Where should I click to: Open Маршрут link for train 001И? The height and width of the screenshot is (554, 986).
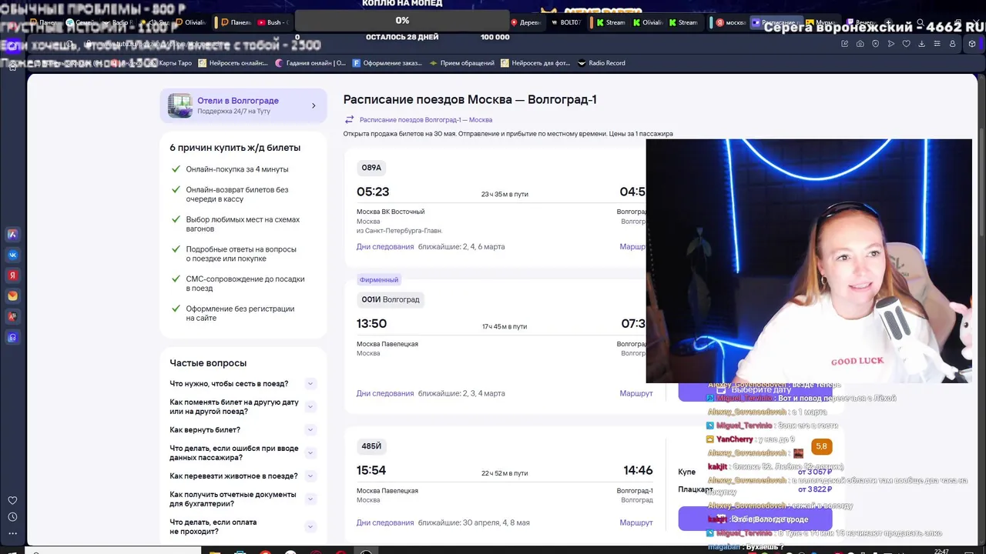pos(636,393)
